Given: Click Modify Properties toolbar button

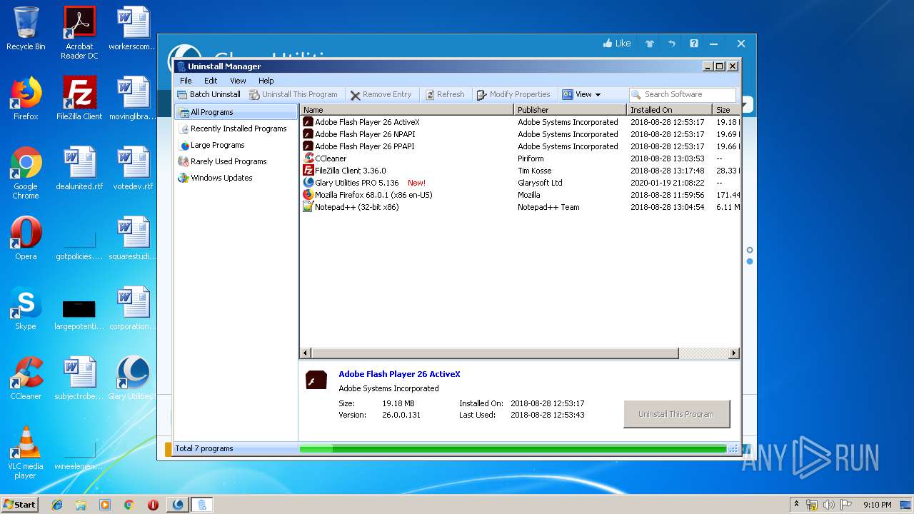Looking at the screenshot, I should click(x=513, y=94).
